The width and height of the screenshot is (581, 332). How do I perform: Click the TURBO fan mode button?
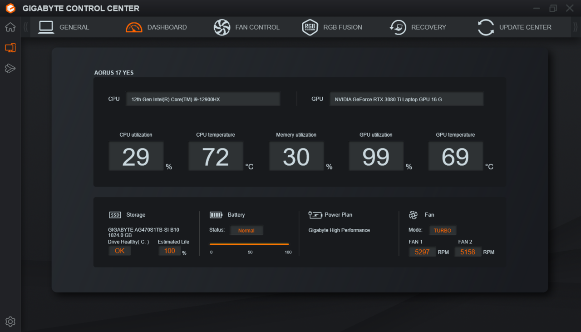pyautogui.click(x=442, y=230)
